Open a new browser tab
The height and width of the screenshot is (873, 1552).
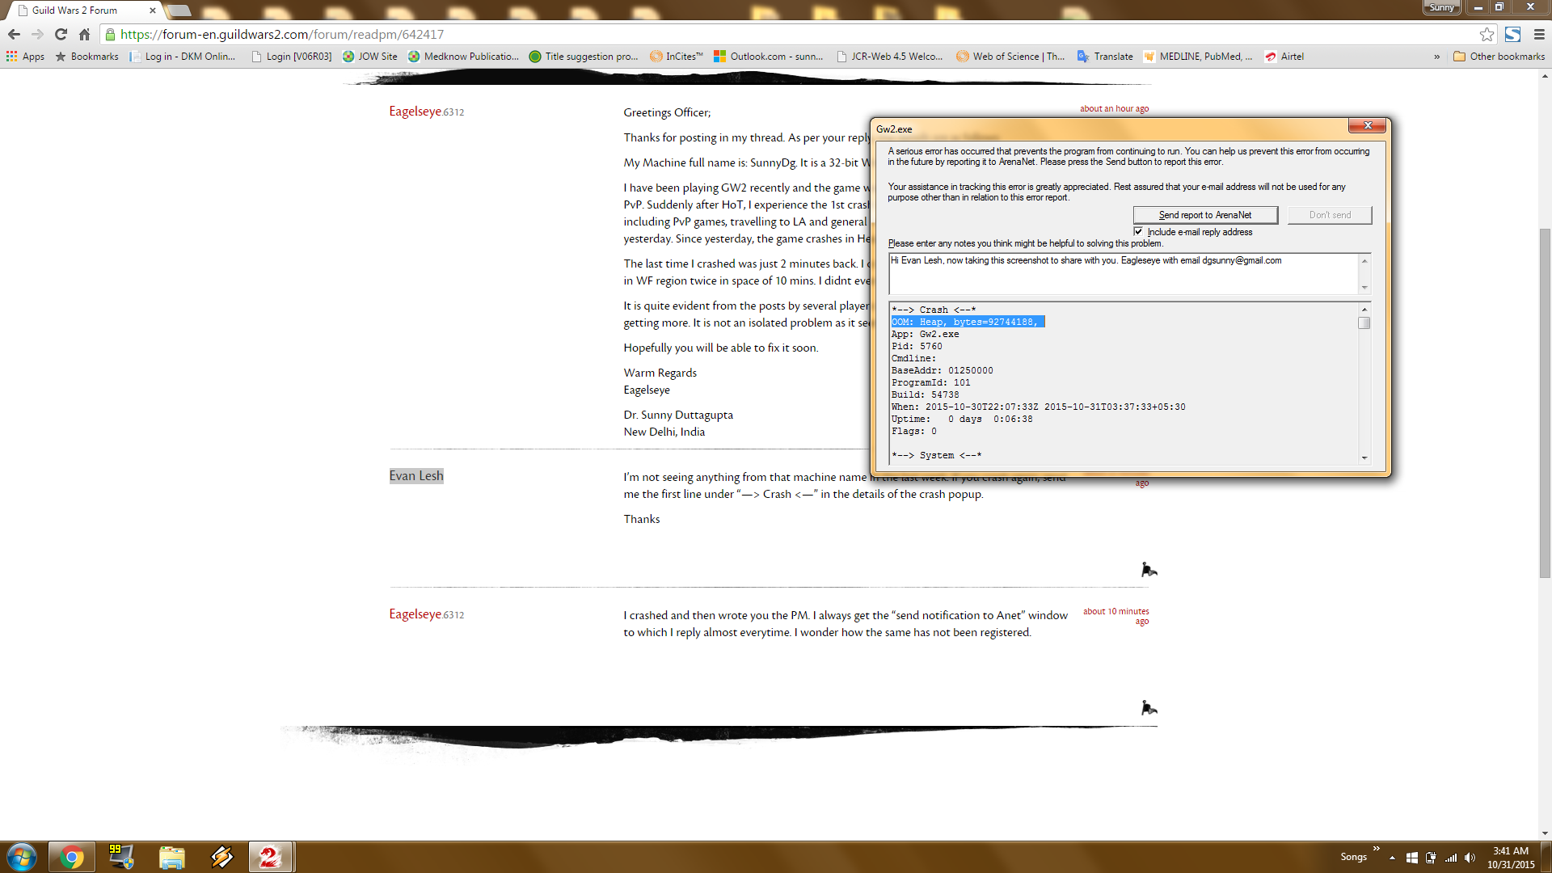coord(179,11)
